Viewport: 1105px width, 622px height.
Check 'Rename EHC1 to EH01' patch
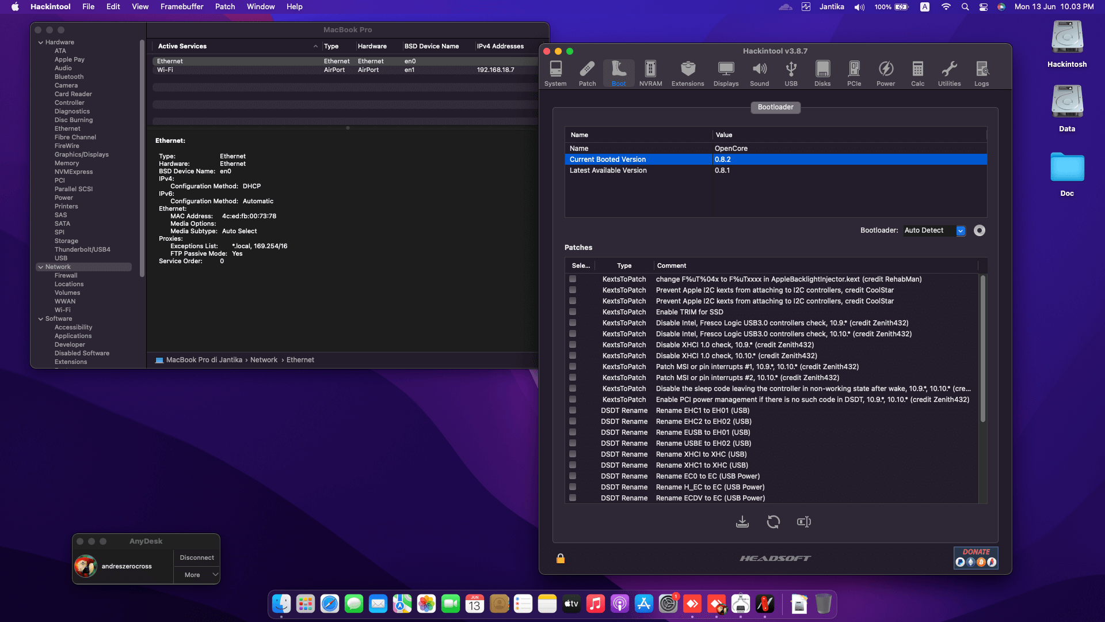[573, 410]
